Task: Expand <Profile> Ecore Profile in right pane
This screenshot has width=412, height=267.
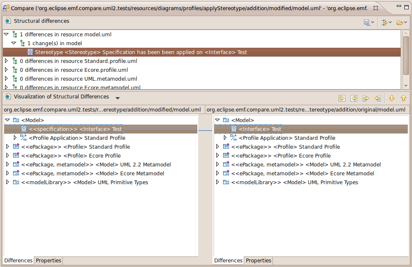Action: 217,155
